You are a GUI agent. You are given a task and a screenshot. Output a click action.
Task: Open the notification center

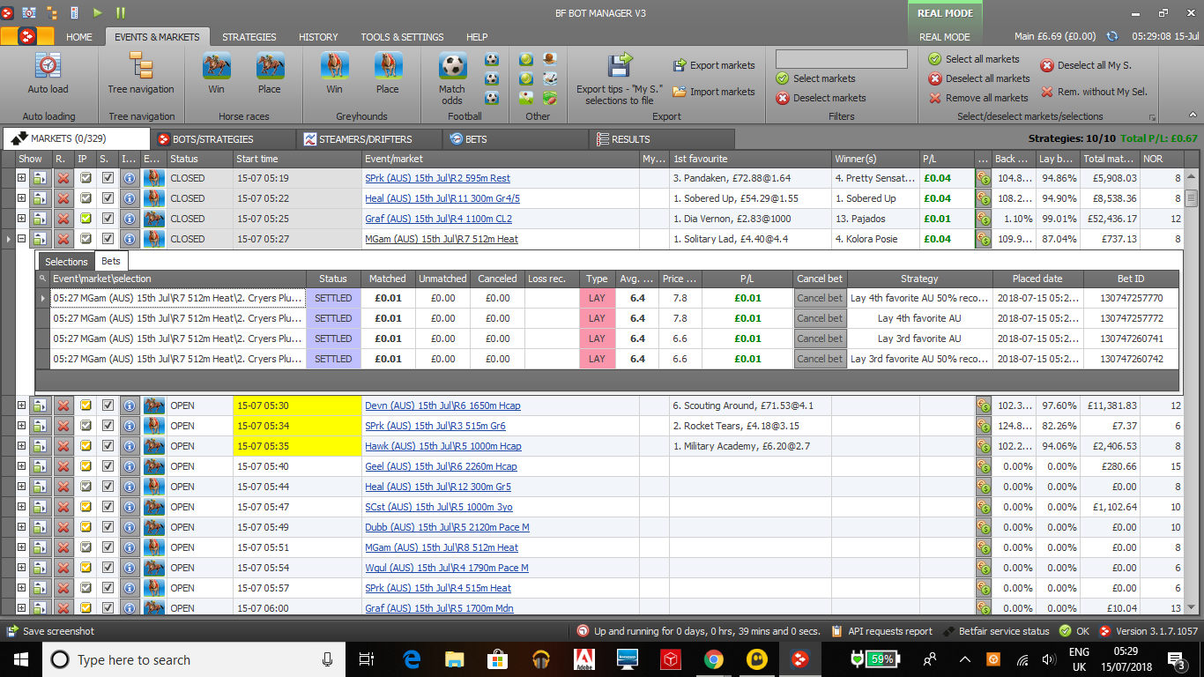tap(1177, 659)
